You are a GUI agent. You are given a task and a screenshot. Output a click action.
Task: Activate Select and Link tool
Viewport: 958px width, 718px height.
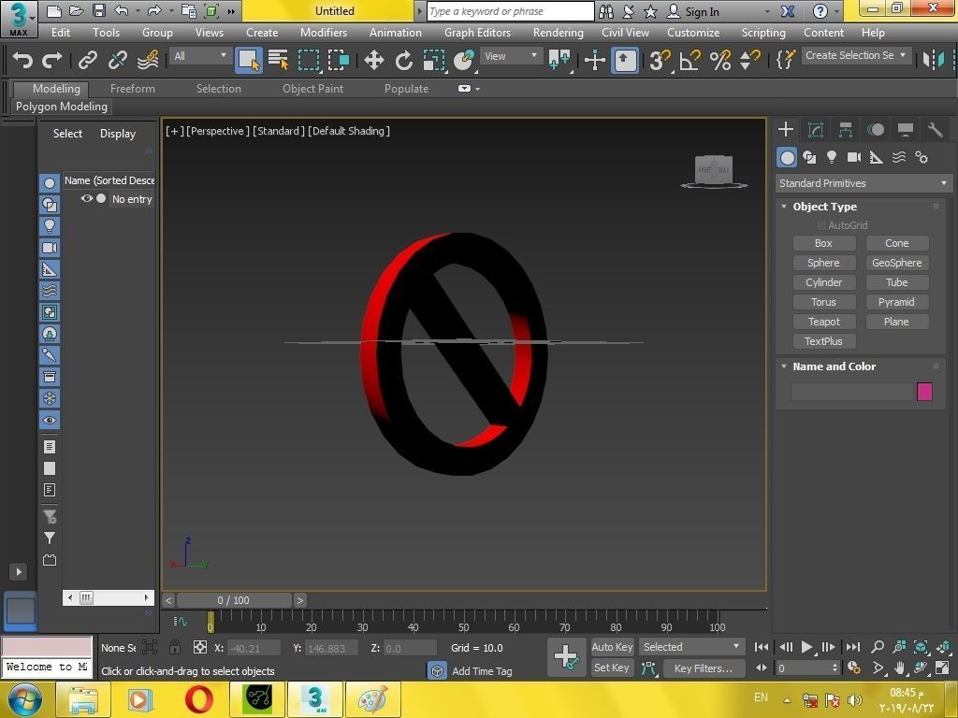point(87,60)
